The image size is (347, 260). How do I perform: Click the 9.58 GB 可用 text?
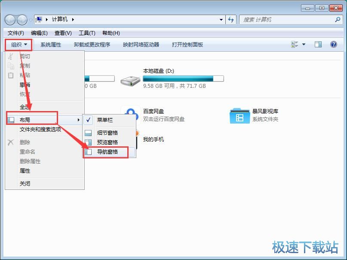tap(159, 86)
